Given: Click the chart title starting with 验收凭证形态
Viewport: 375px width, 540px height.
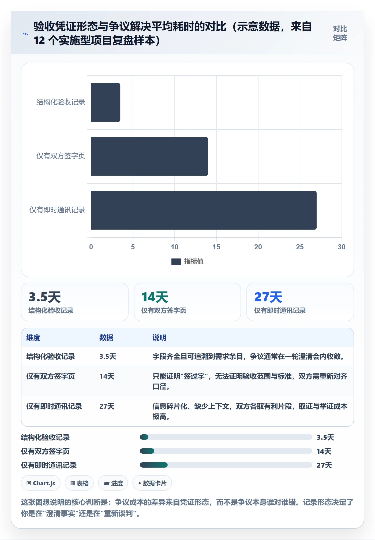Looking at the screenshot, I should tap(173, 34).
